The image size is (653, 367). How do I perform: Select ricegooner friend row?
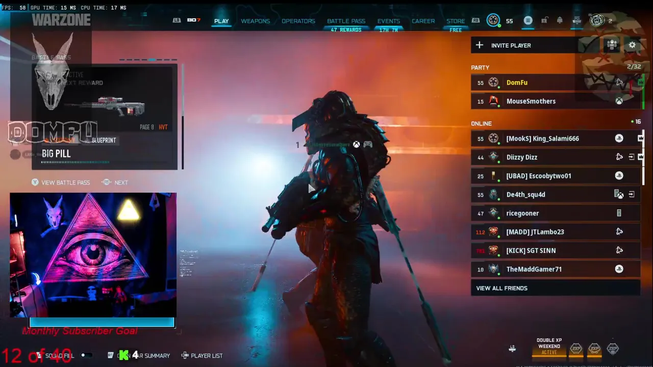pyautogui.click(x=556, y=213)
